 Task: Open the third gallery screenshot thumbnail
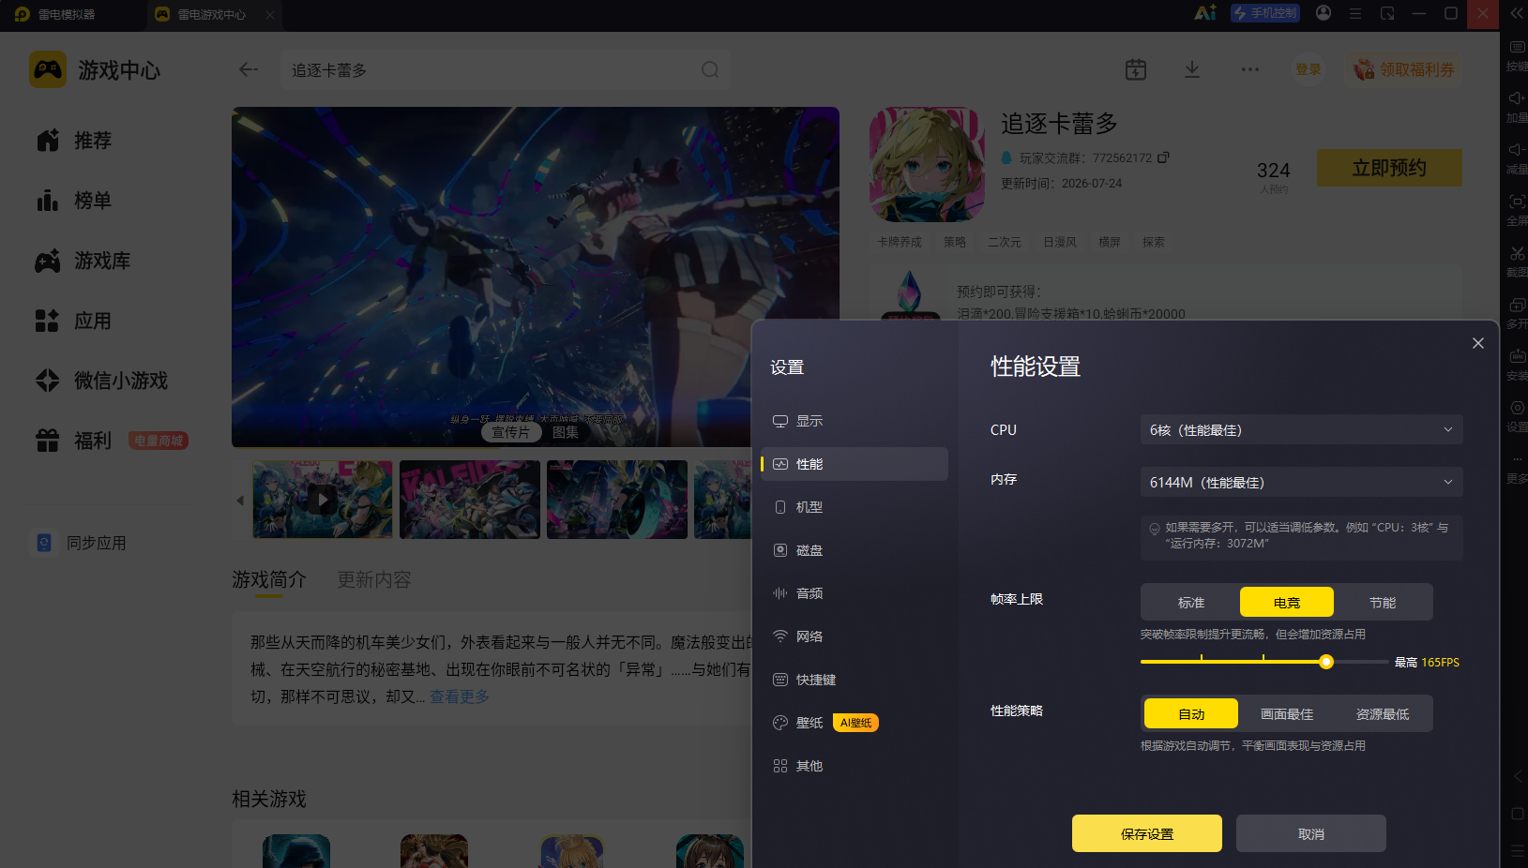(617, 500)
